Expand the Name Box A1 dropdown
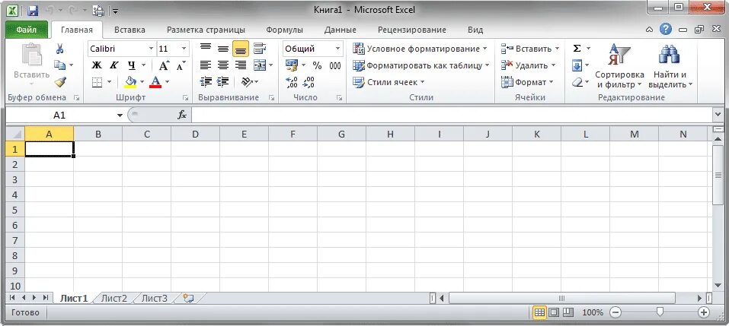 click(x=120, y=116)
